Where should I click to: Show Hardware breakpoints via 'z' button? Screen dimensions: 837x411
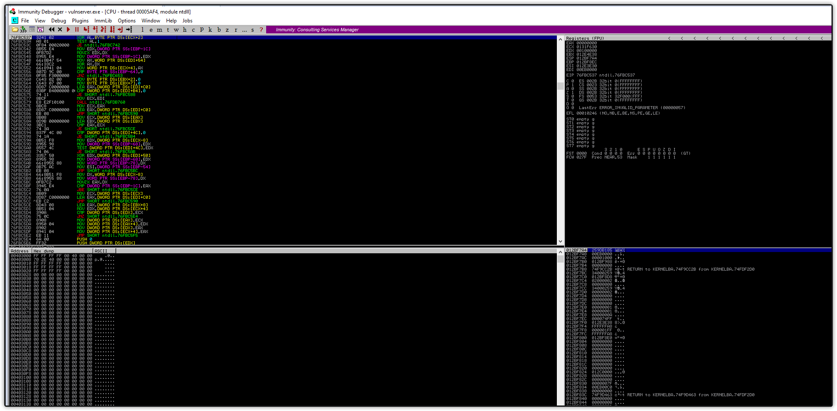point(227,30)
